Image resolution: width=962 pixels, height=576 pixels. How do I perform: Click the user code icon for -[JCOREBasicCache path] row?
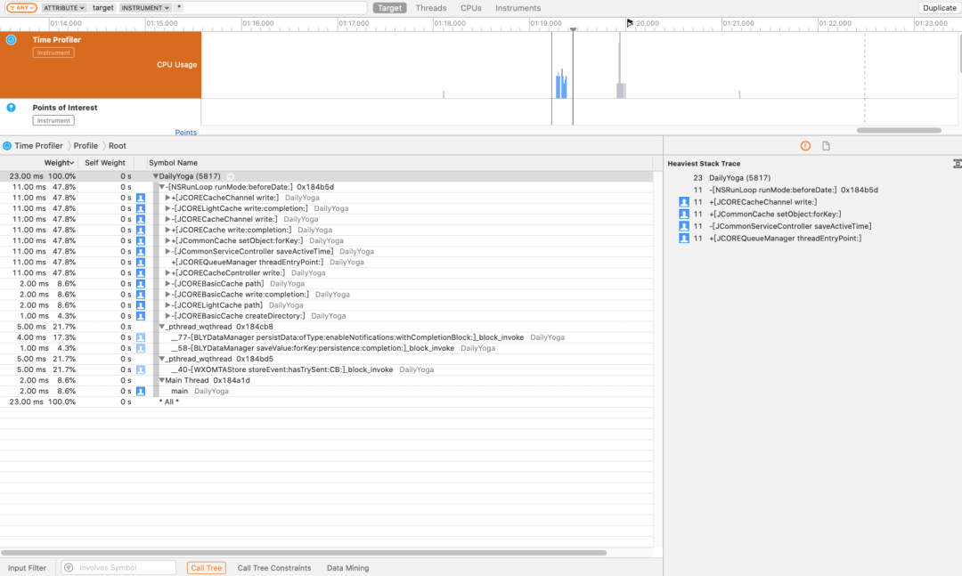141,284
